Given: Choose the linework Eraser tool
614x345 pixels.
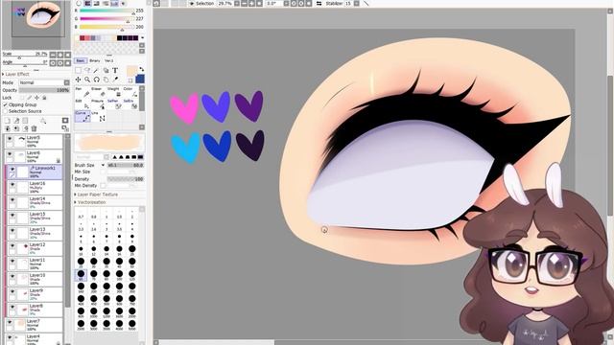Looking at the screenshot, I should [98, 93].
